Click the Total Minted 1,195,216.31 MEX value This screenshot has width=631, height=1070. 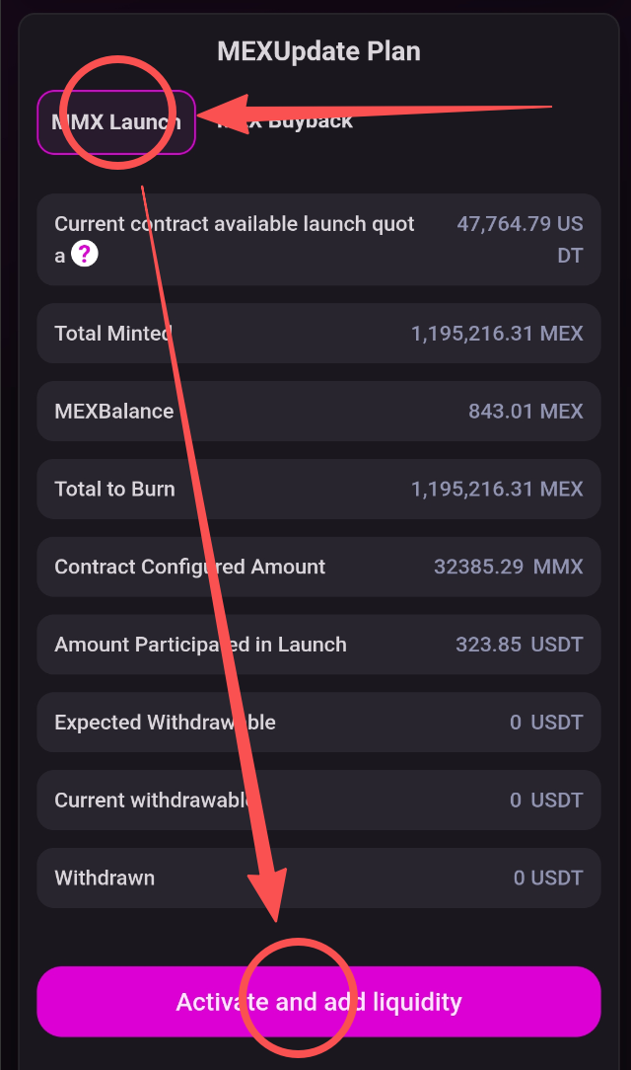coord(497,334)
